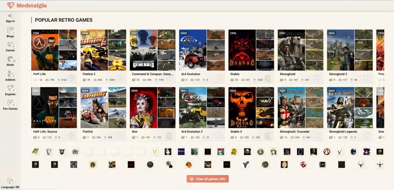Go to Games in the sidebar

click(x=10, y=47)
